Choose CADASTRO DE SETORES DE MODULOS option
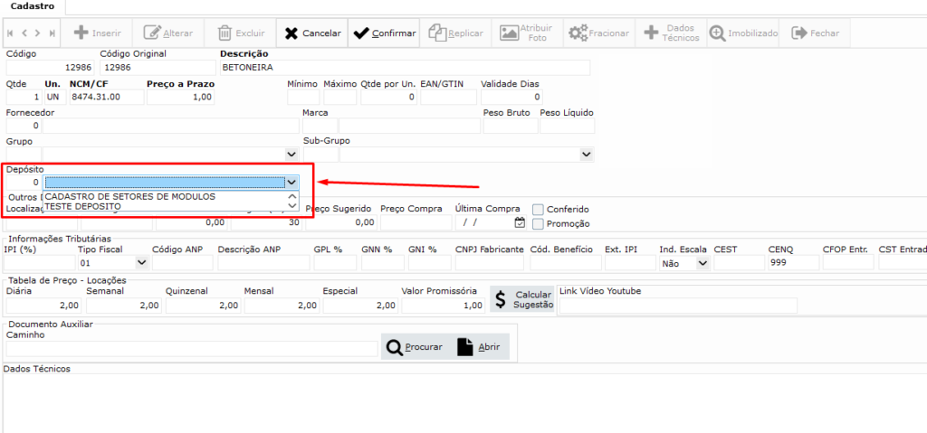The width and height of the screenshot is (927, 433). pyautogui.click(x=129, y=196)
